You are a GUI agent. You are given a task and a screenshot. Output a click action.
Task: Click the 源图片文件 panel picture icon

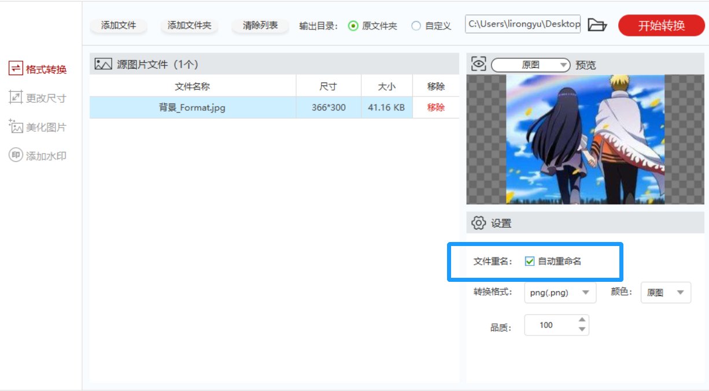[102, 64]
